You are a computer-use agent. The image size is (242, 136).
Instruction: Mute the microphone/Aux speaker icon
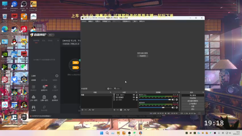pyautogui.click(x=173, y=100)
